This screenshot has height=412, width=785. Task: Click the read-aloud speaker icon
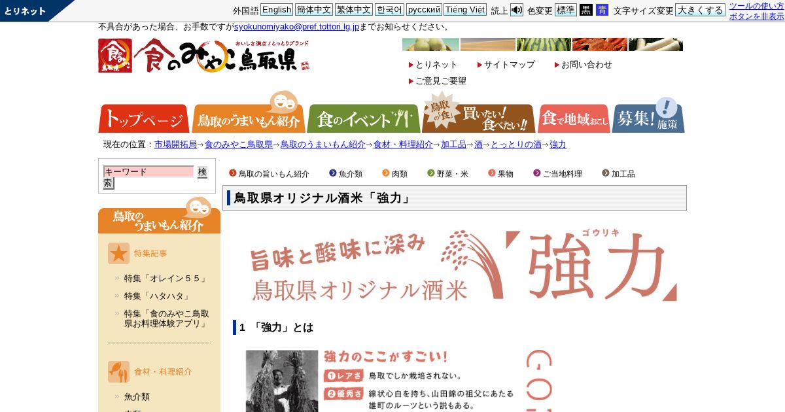516,10
